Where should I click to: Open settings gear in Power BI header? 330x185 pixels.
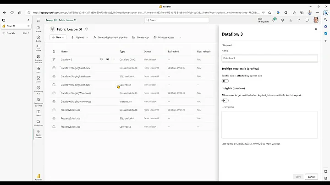pyautogui.click(x=282, y=20)
